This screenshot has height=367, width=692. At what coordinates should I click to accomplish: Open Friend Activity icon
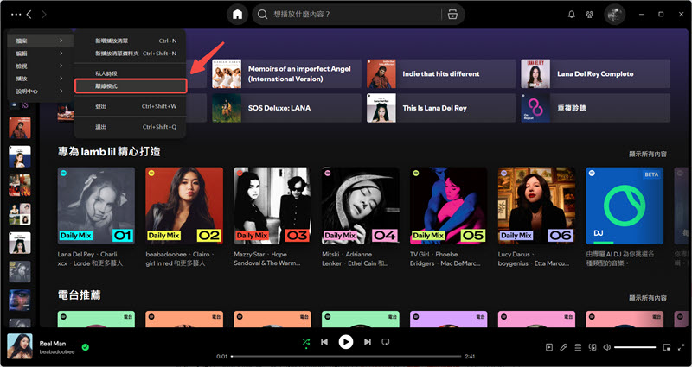(590, 15)
